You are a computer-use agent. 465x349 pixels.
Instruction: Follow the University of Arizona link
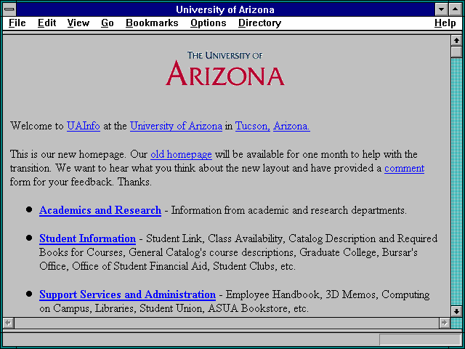(x=176, y=126)
